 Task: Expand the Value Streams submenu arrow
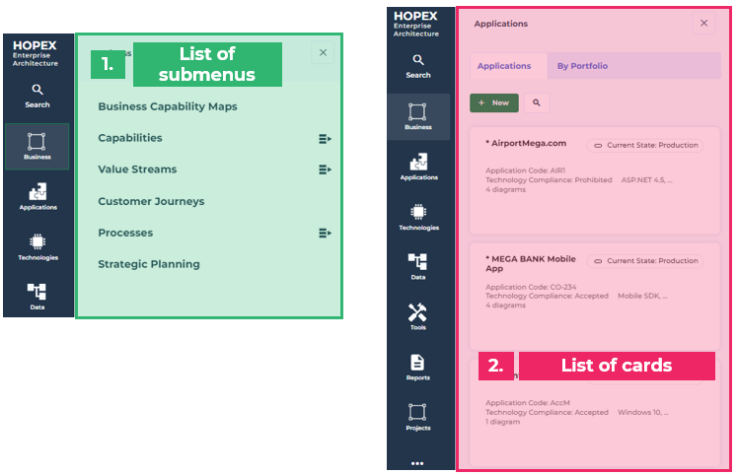325,170
